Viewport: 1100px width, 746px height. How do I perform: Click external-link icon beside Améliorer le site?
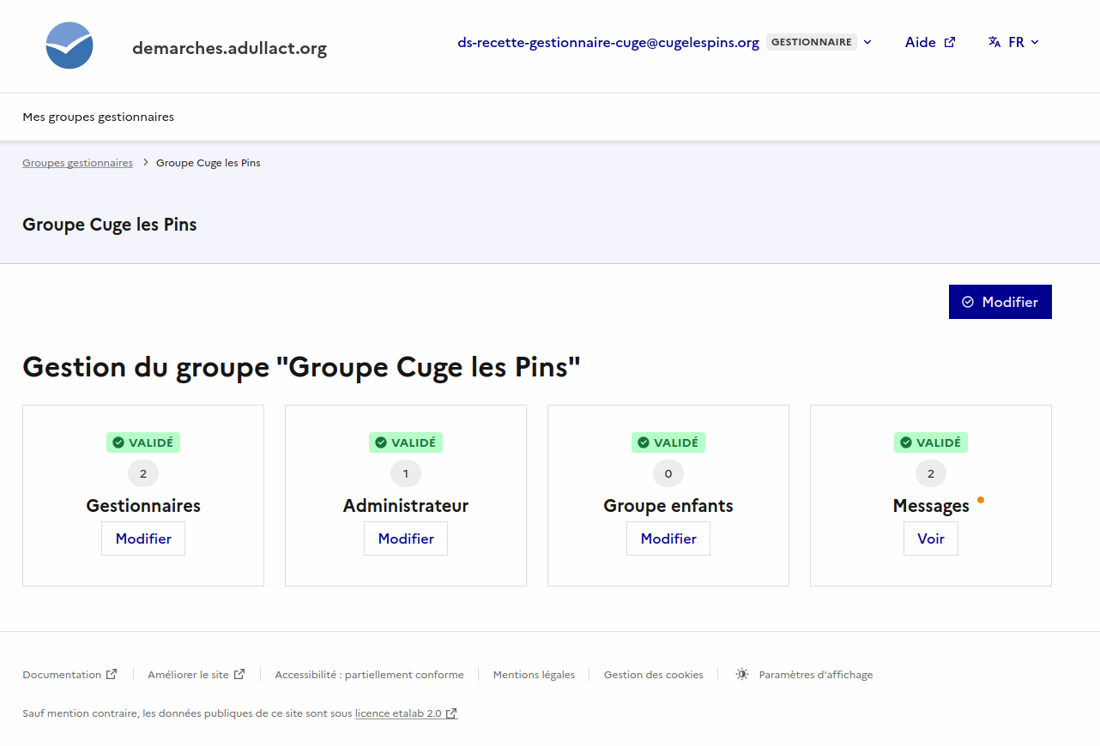pos(239,674)
